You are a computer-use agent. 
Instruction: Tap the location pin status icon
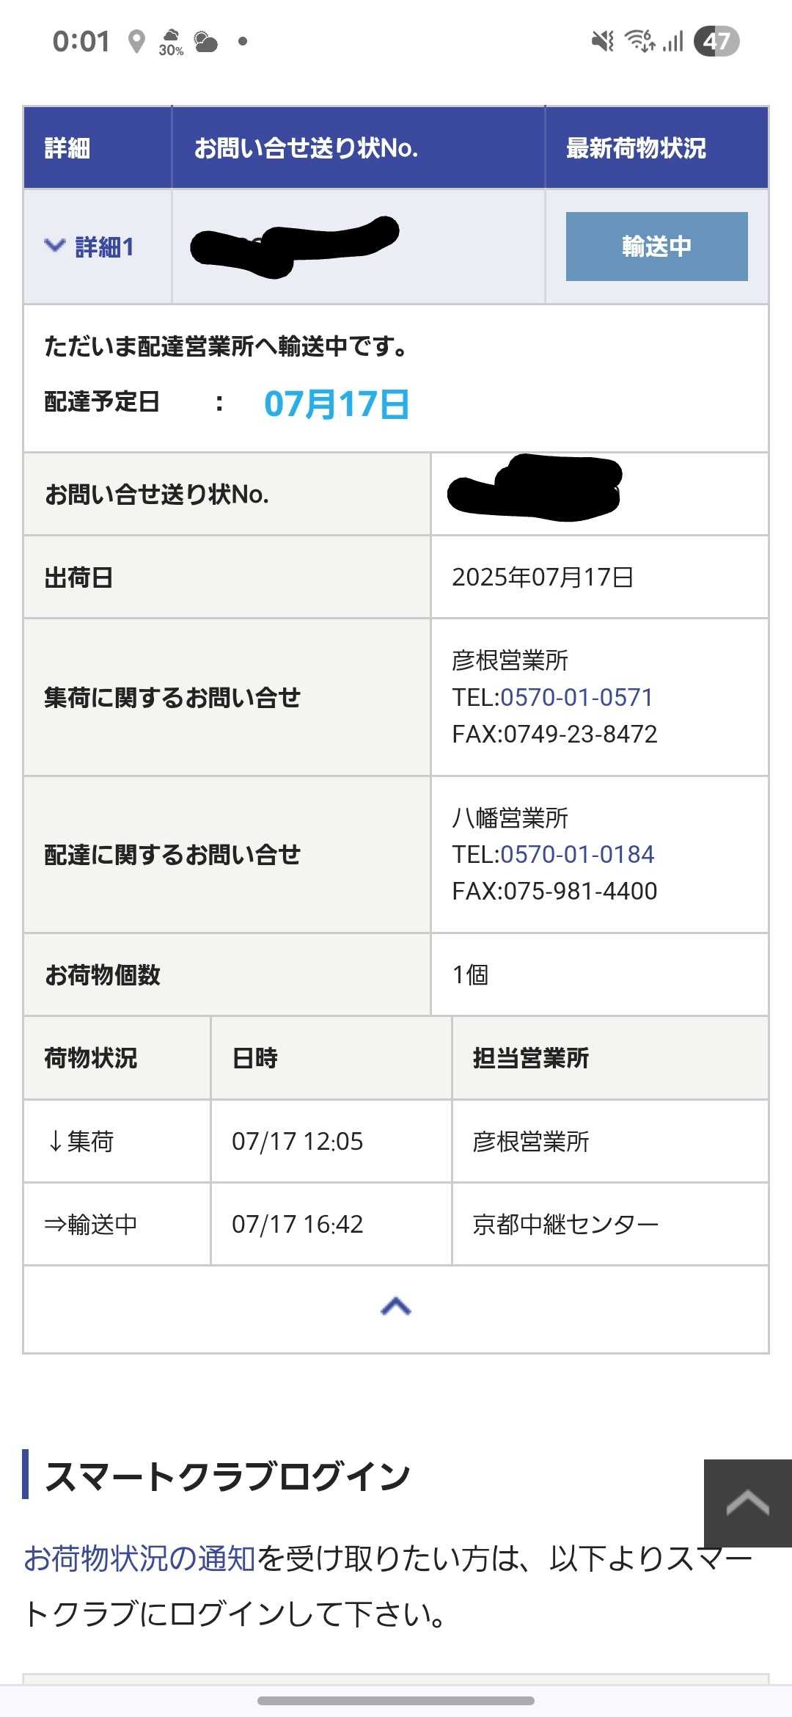click(136, 42)
